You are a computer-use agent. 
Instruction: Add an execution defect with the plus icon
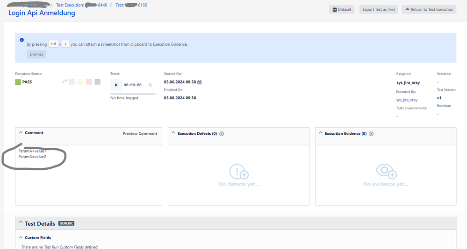pyautogui.click(x=222, y=134)
